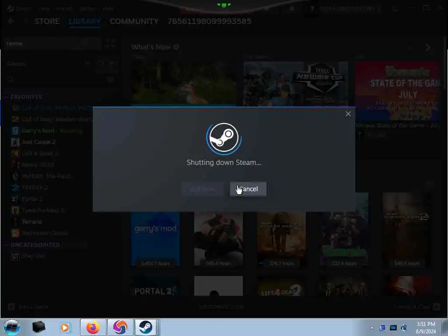The image size is (448, 336).
Task: Select Just Cause 2 in library
Action: coord(38,142)
